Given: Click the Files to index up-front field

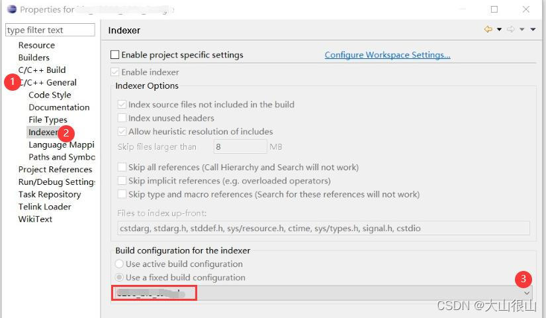Looking at the screenshot, I should [x=324, y=228].
